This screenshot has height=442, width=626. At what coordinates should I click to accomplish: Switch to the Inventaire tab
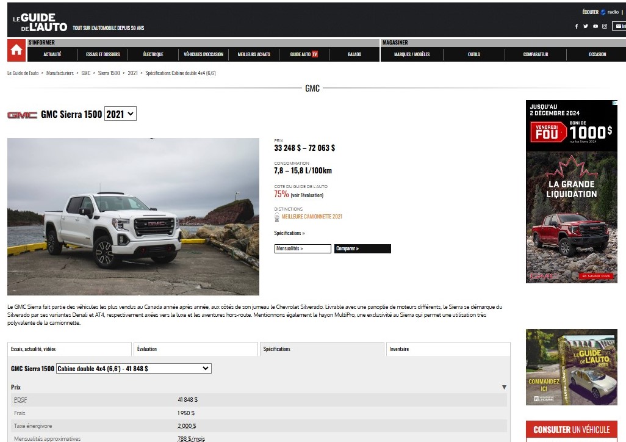pos(448,349)
